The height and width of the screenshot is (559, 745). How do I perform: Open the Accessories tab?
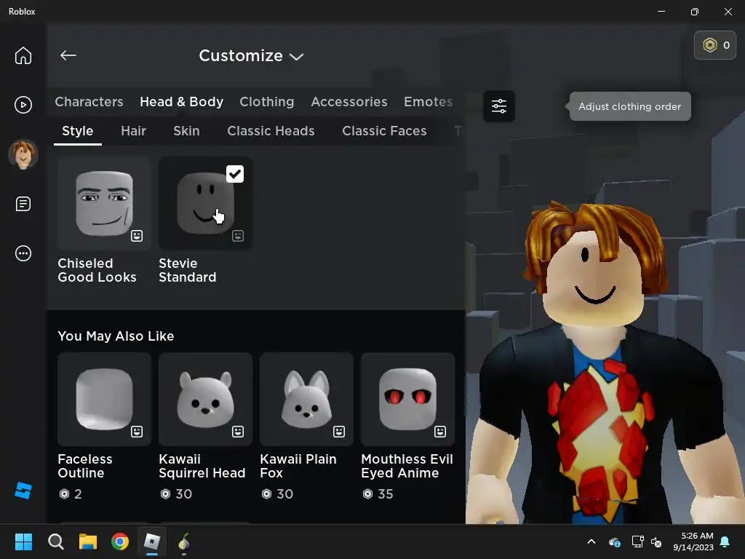coord(349,102)
